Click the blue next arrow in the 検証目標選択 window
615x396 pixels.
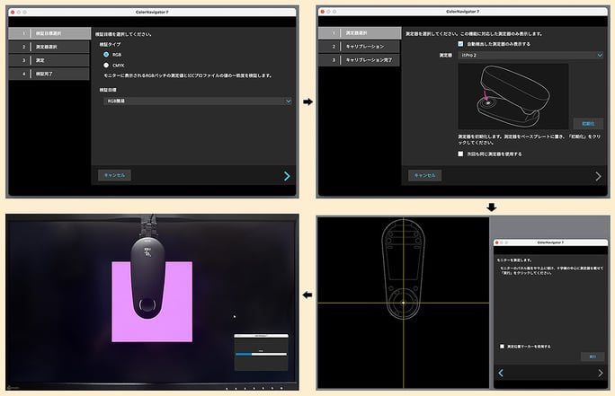tap(287, 176)
